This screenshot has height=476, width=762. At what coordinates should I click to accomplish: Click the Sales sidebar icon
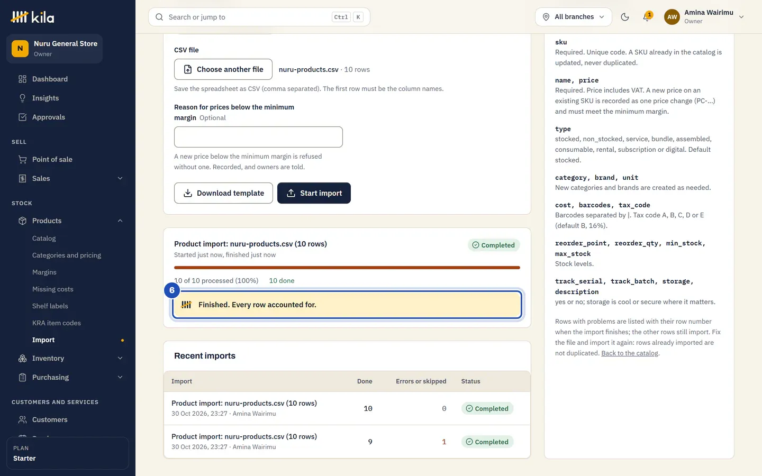pyautogui.click(x=22, y=178)
